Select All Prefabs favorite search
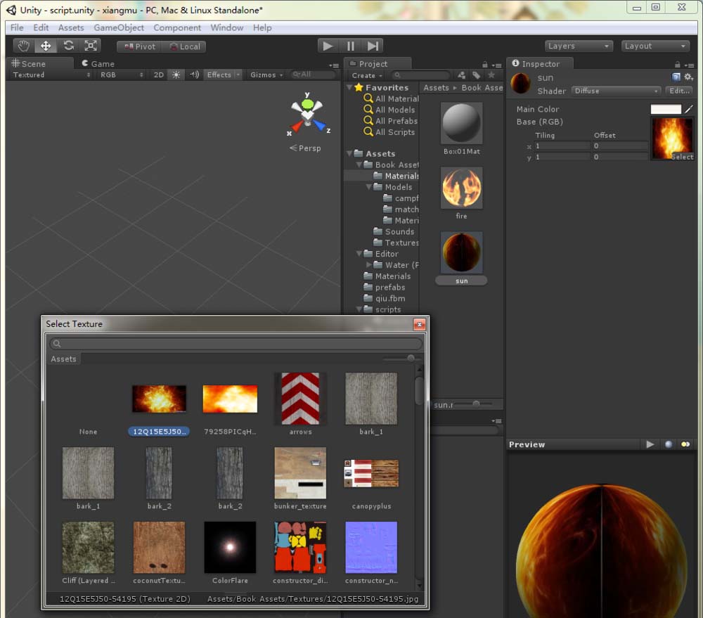 point(390,121)
